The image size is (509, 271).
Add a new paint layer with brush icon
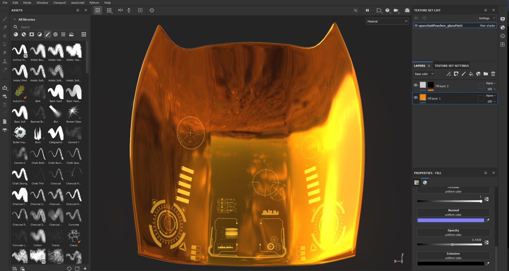pyautogui.click(x=463, y=74)
